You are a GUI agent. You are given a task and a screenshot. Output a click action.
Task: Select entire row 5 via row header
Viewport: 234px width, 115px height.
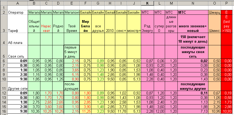(4, 52)
